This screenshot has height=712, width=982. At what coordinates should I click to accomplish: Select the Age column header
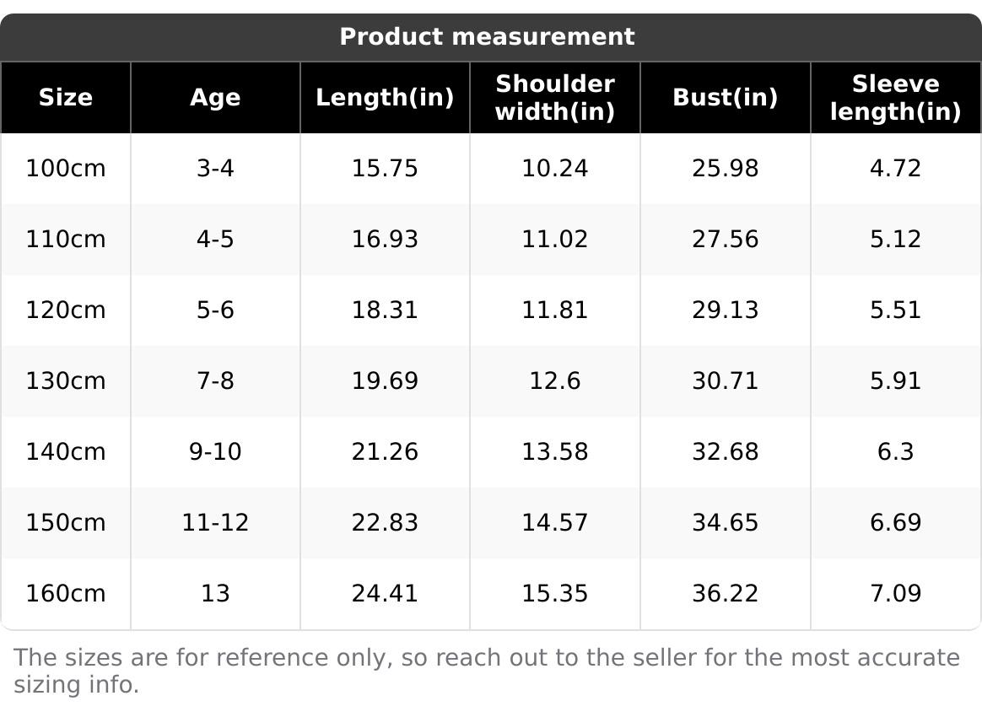point(215,98)
